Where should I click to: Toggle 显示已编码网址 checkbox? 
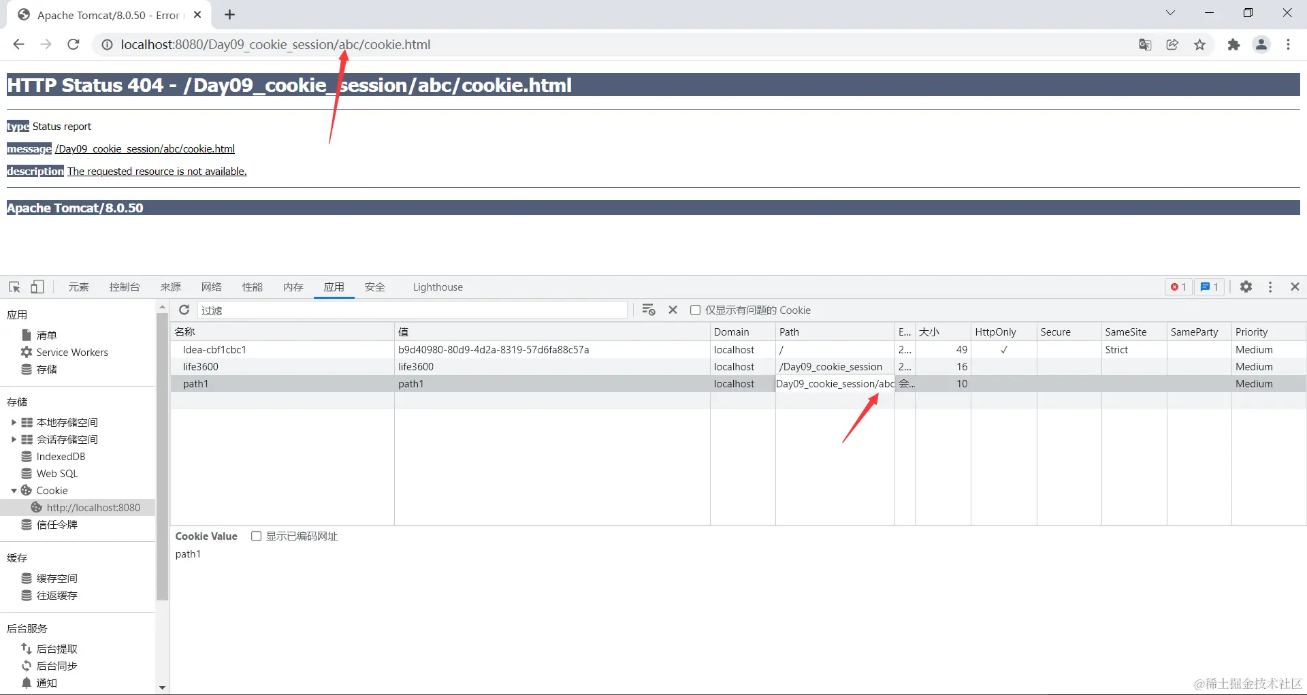tap(256, 536)
